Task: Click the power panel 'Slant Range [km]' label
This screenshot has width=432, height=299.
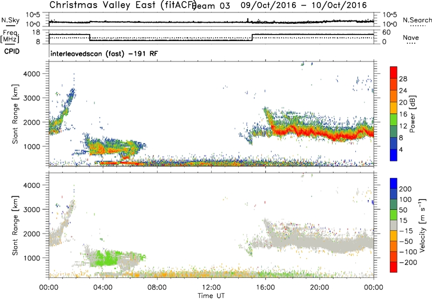Action: 15,114
